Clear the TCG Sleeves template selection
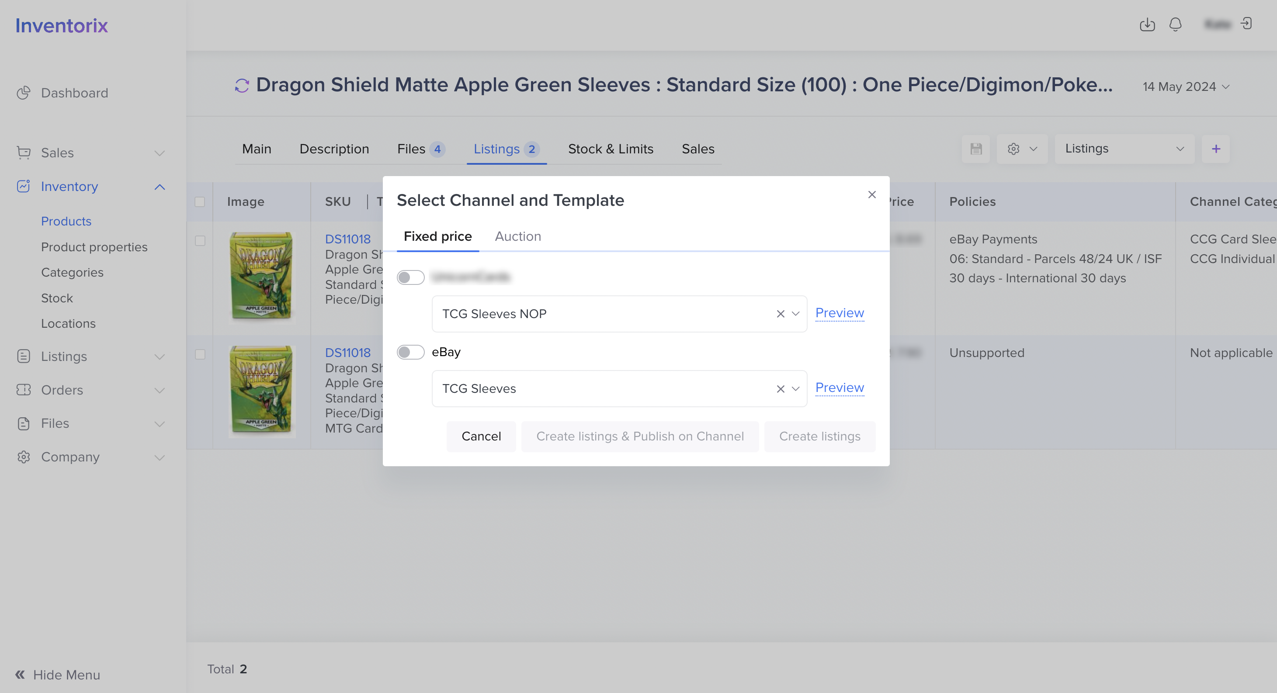 coord(780,389)
